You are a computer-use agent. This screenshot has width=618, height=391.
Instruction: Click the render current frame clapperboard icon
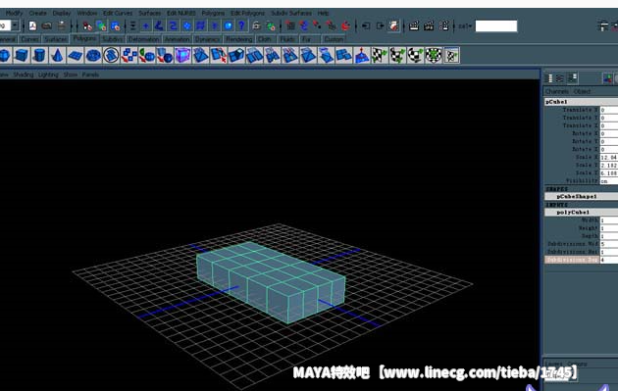tap(414, 26)
